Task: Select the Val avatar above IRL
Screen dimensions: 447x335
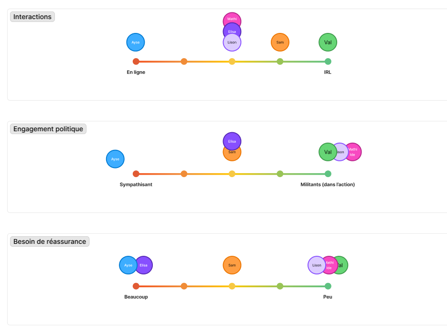Action: tap(328, 42)
